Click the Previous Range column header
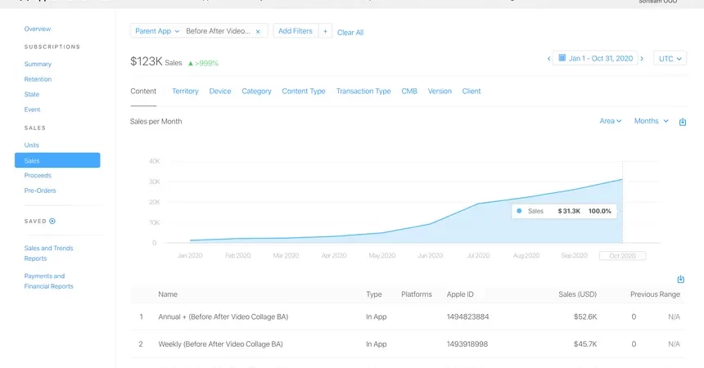The image size is (704, 368). (655, 294)
